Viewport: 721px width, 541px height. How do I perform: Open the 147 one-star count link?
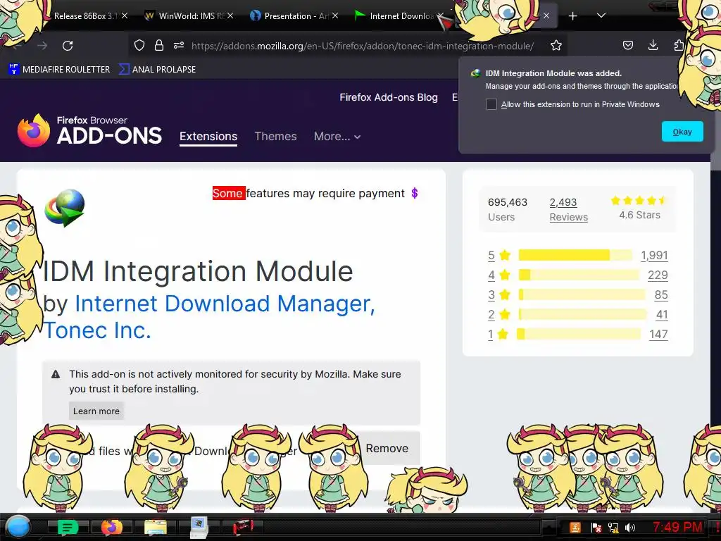pos(658,335)
